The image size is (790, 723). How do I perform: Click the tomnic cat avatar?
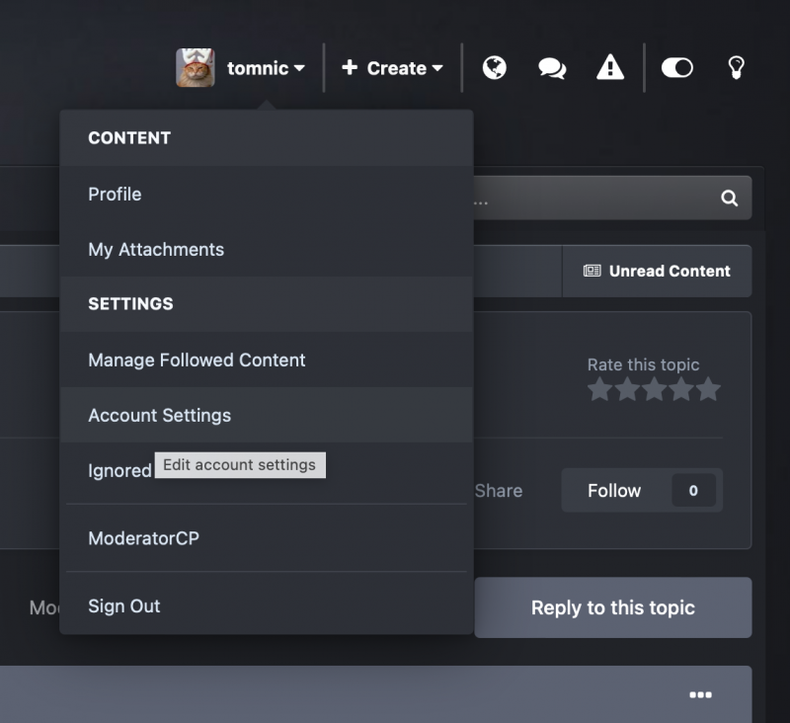196,68
